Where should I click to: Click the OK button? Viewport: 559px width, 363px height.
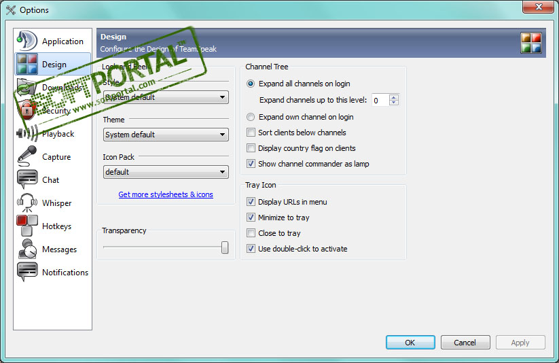(410, 343)
